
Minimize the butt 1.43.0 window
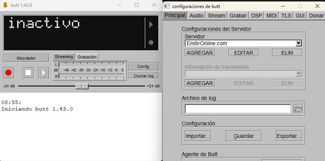[119, 5]
